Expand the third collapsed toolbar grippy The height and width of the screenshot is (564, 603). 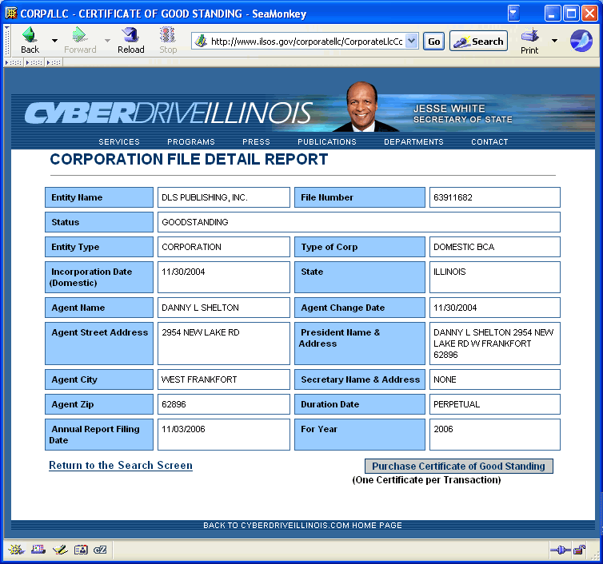pos(54,62)
